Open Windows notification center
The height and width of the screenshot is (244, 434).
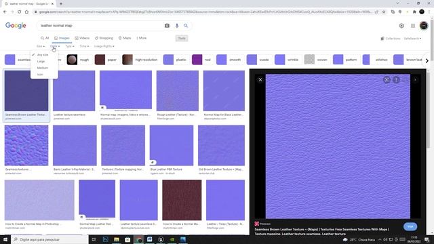coord(427,239)
